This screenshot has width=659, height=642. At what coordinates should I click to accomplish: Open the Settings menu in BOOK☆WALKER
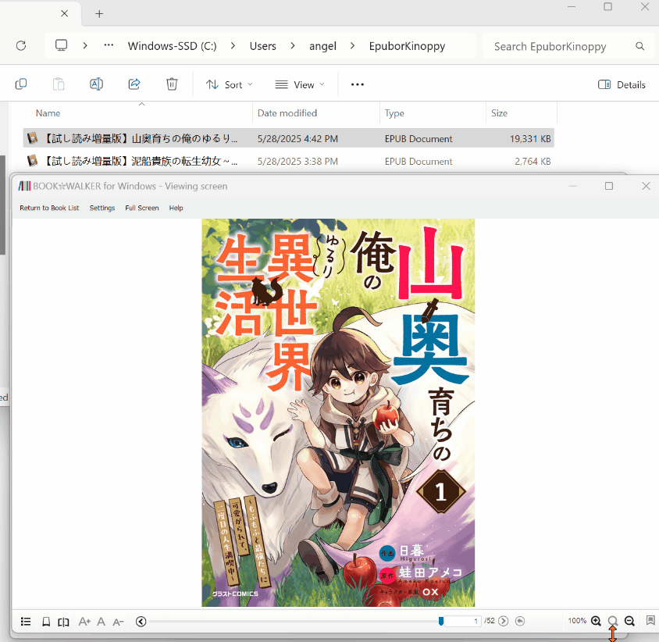click(x=102, y=208)
